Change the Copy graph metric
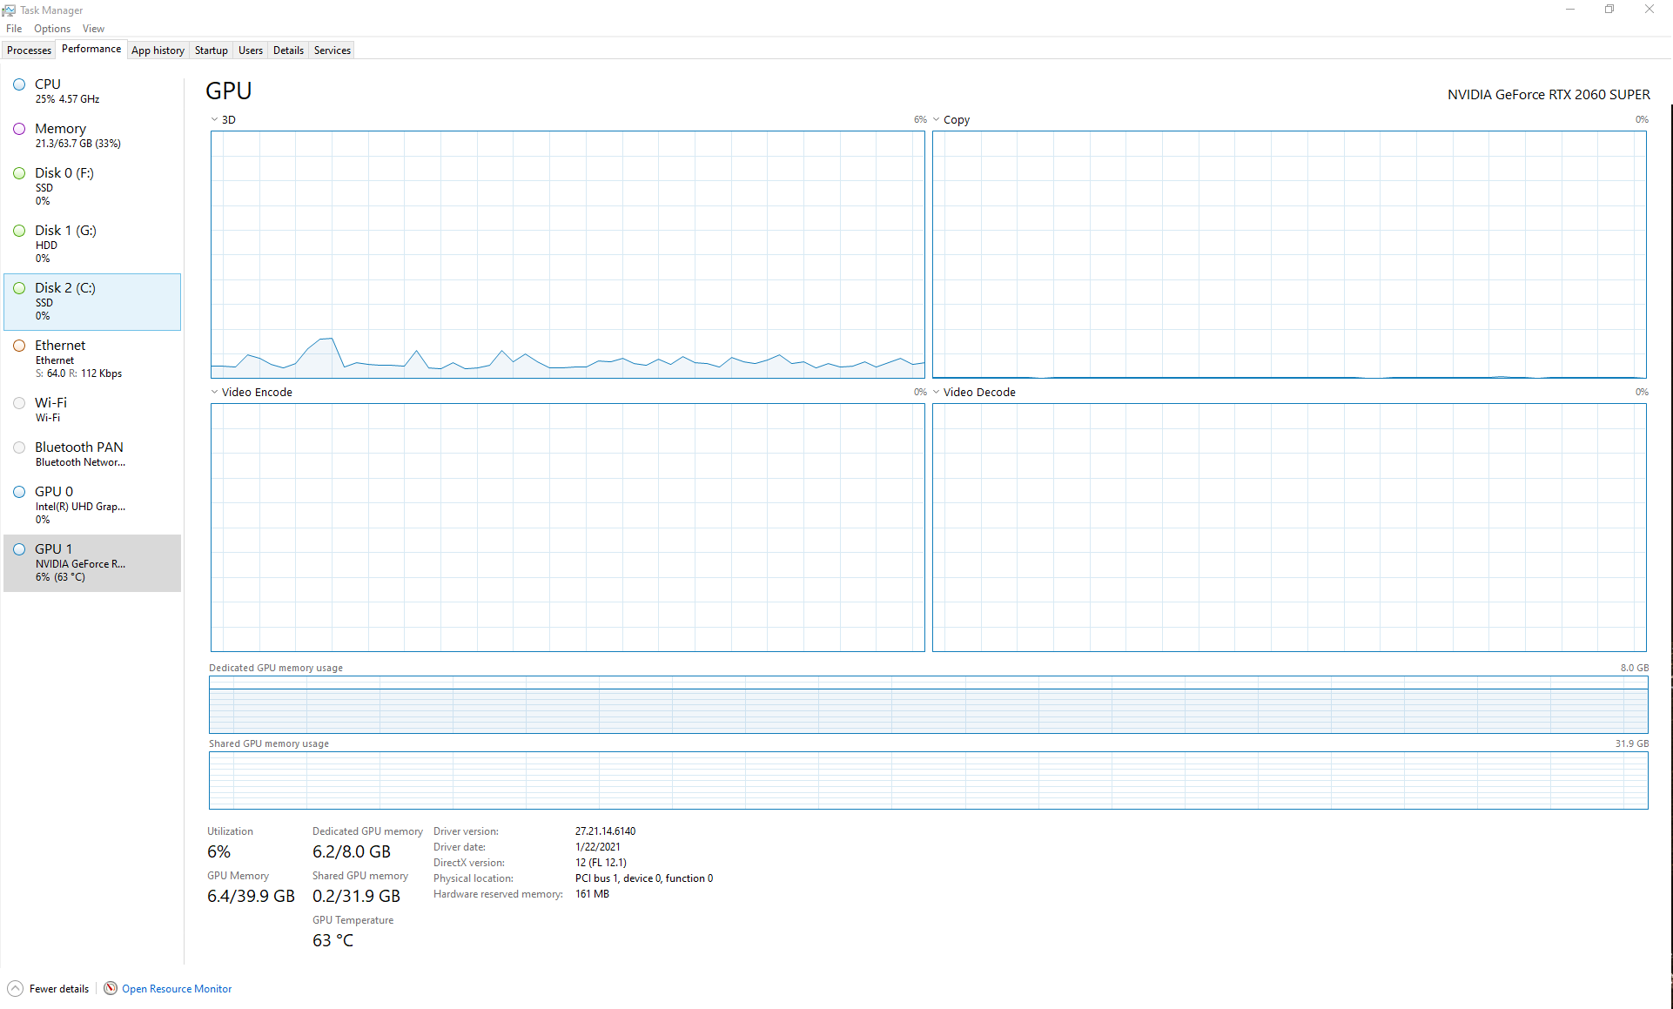Screen dimensions: 1673x1009 937,119
